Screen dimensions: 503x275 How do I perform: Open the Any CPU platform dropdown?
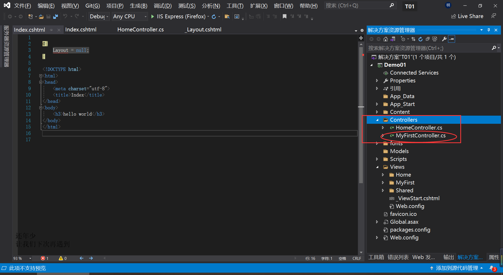(130, 16)
